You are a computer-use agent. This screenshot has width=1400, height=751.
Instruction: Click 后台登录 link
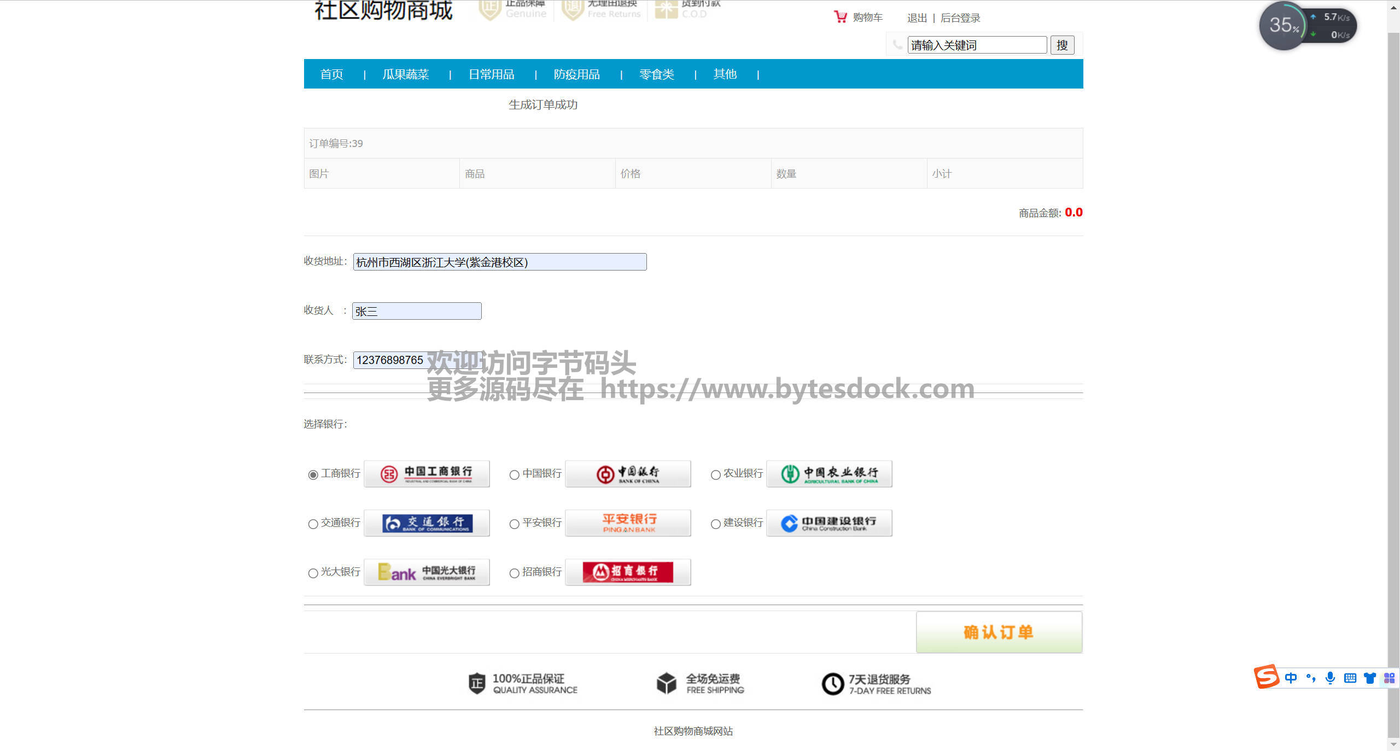point(960,18)
